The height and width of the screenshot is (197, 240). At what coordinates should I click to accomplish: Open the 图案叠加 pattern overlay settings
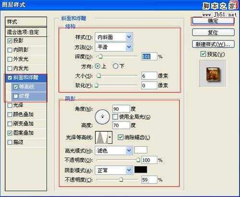coord(24,133)
